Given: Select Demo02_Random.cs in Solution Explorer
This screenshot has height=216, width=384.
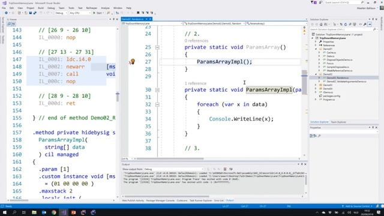Looking at the screenshot, I should pyautogui.click(x=337, y=78).
